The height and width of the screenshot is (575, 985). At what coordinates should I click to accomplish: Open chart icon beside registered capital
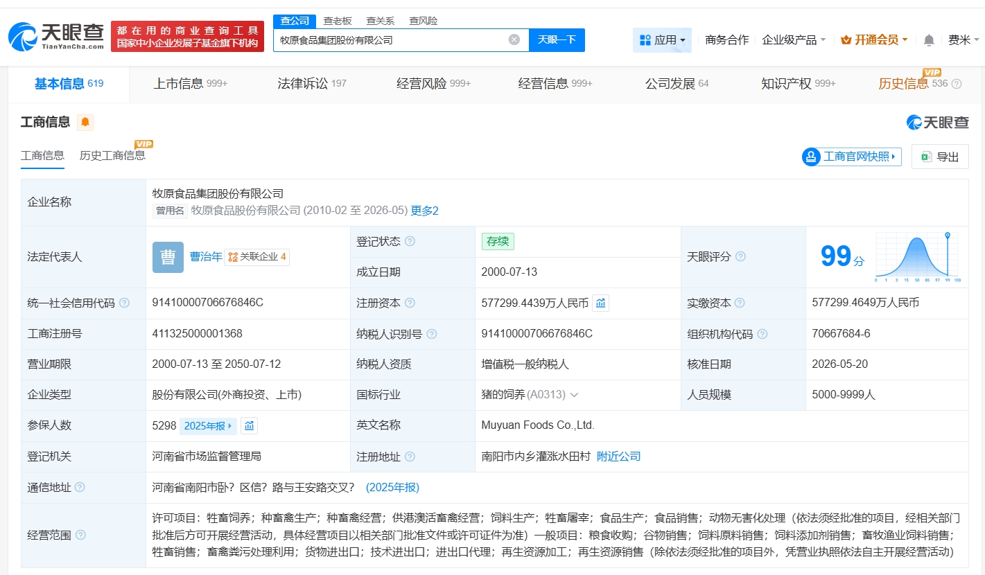point(600,303)
